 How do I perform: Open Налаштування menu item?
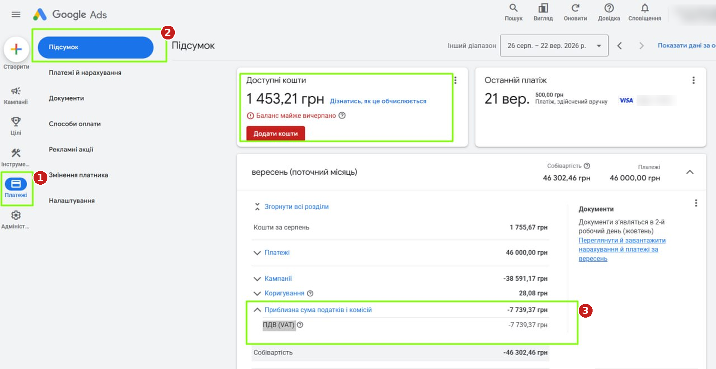click(x=72, y=201)
